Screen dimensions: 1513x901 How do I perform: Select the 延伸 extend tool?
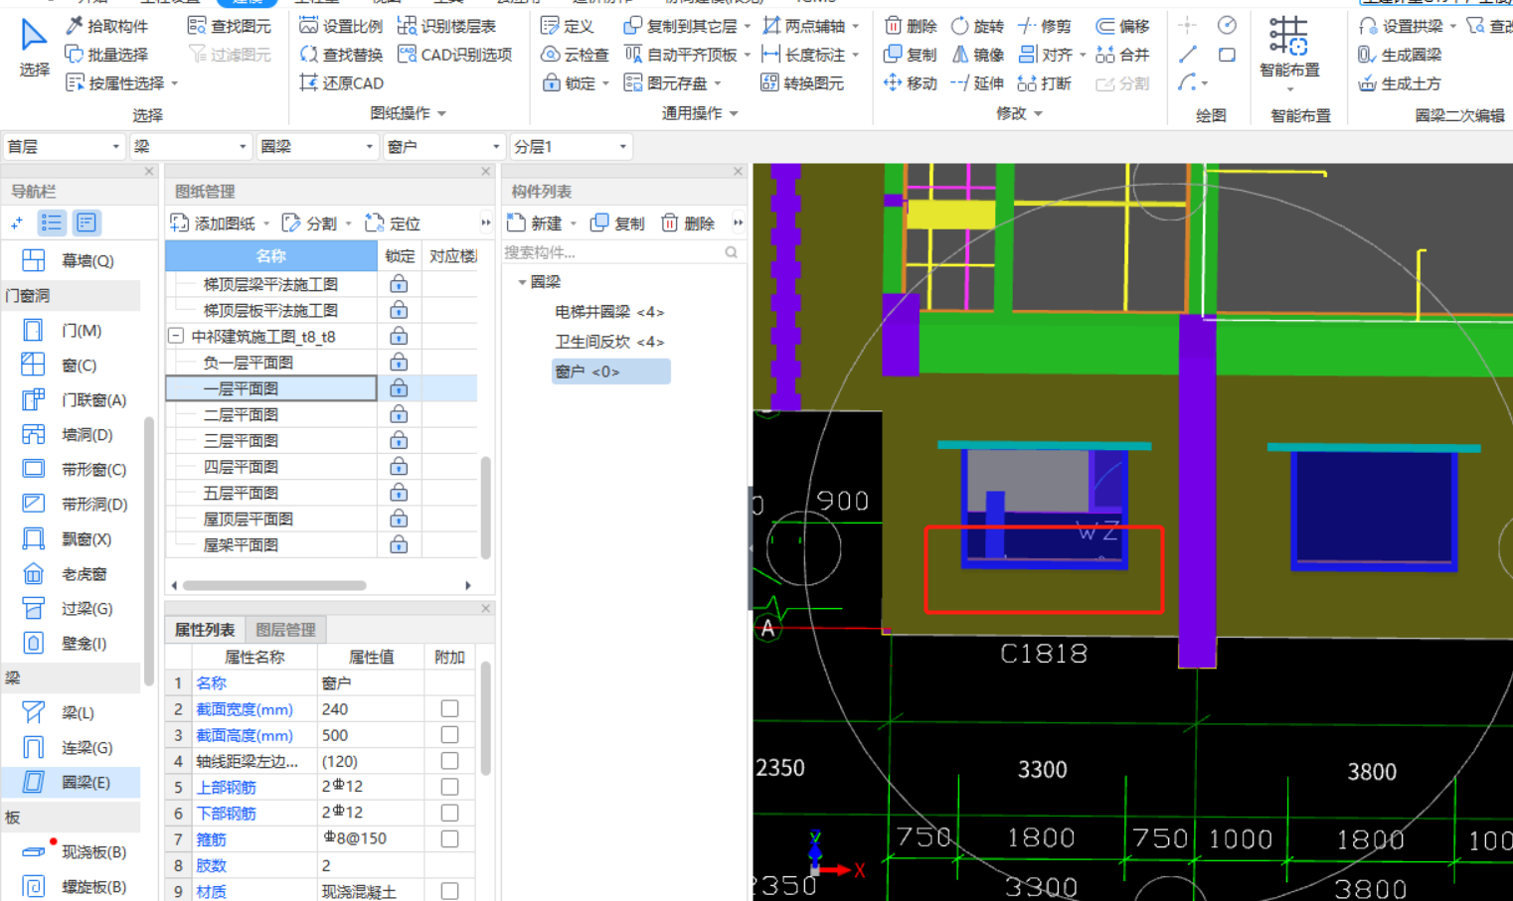977,83
